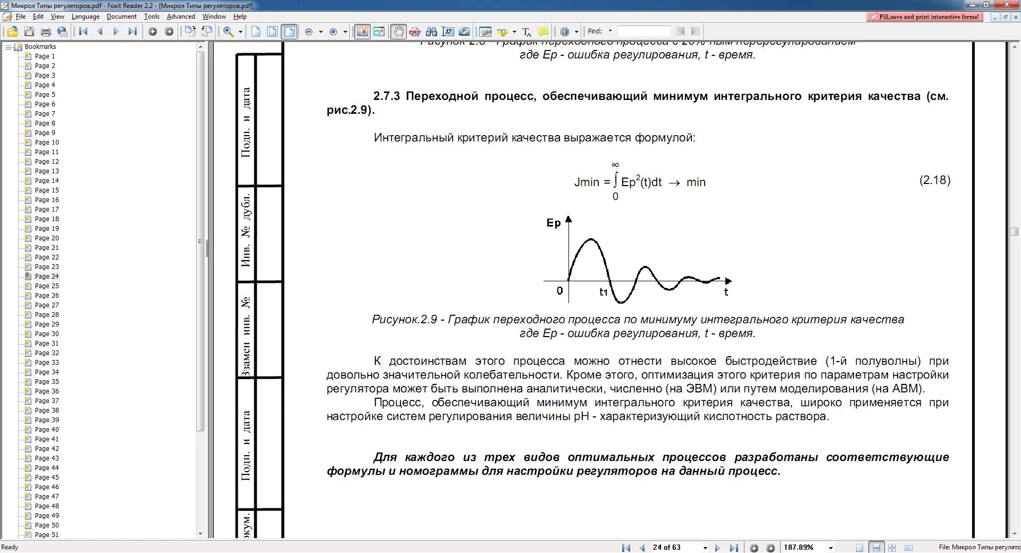Go to previous view in the top toolbar
The width and height of the screenshot is (1021, 553).
[153, 32]
